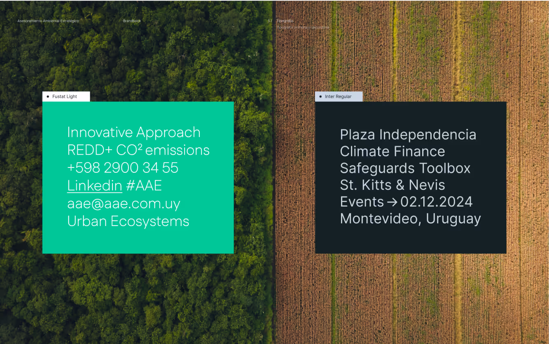Click the 'Tipografía' section heading
The image size is (549, 344).
pyautogui.click(x=285, y=21)
